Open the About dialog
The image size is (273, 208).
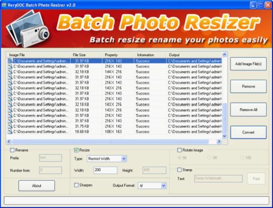(x=36, y=186)
